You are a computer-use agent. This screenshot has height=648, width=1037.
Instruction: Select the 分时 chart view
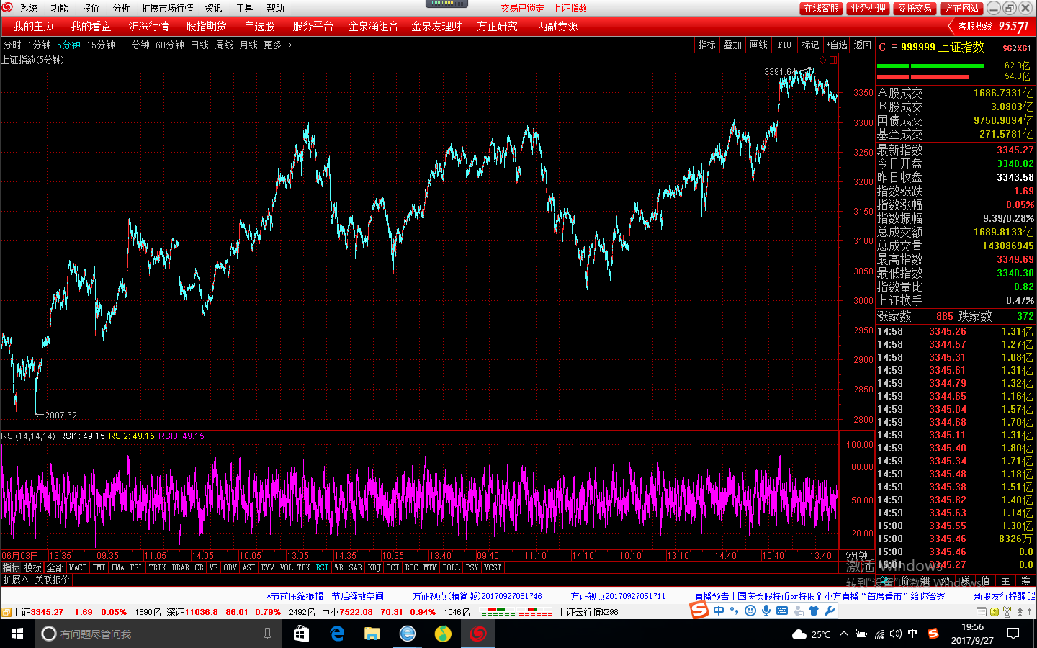[12, 45]
